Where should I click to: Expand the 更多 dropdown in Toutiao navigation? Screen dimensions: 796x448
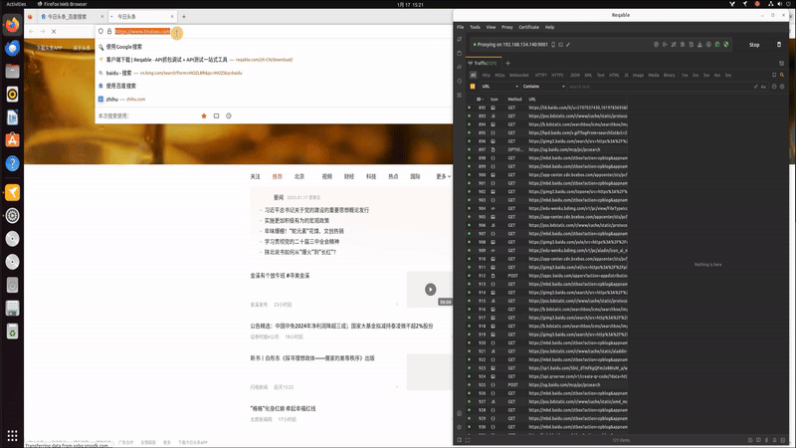click(443, 177)
